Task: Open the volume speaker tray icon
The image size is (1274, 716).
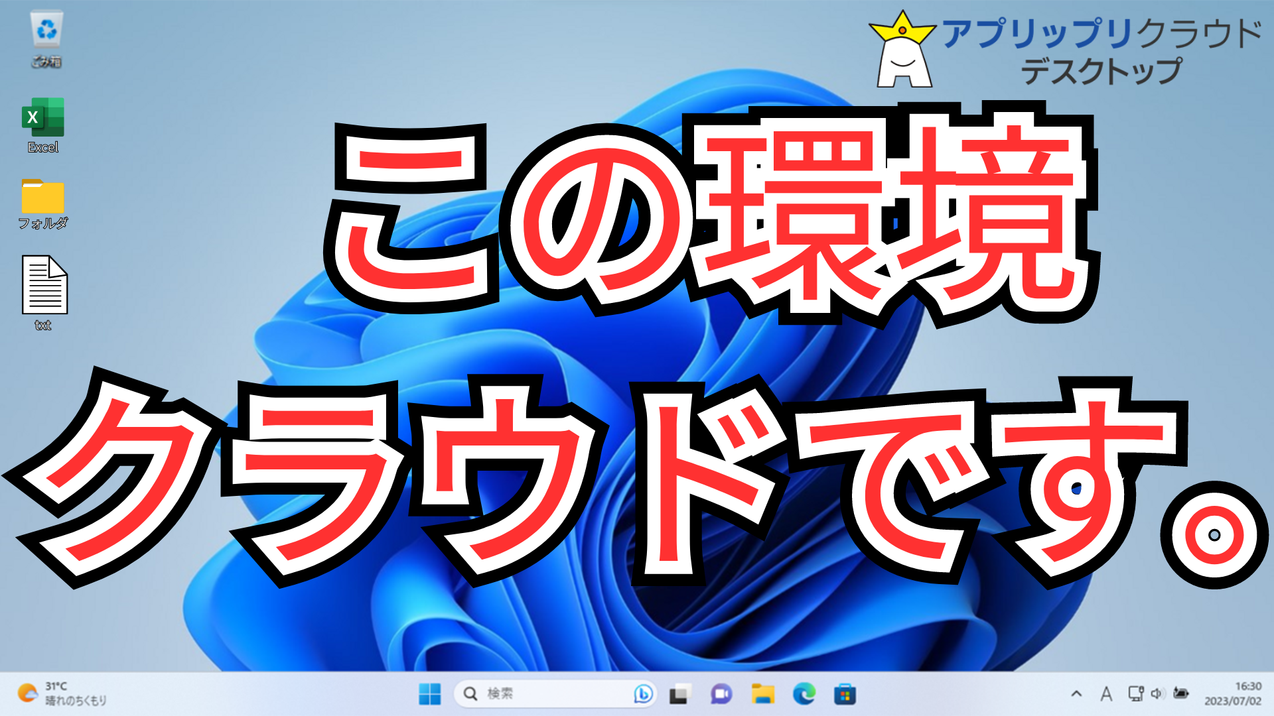Action: point(1158,693)
